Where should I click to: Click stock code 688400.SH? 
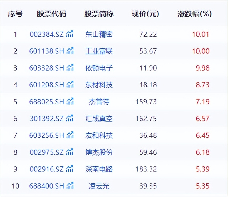pos(47,186)
